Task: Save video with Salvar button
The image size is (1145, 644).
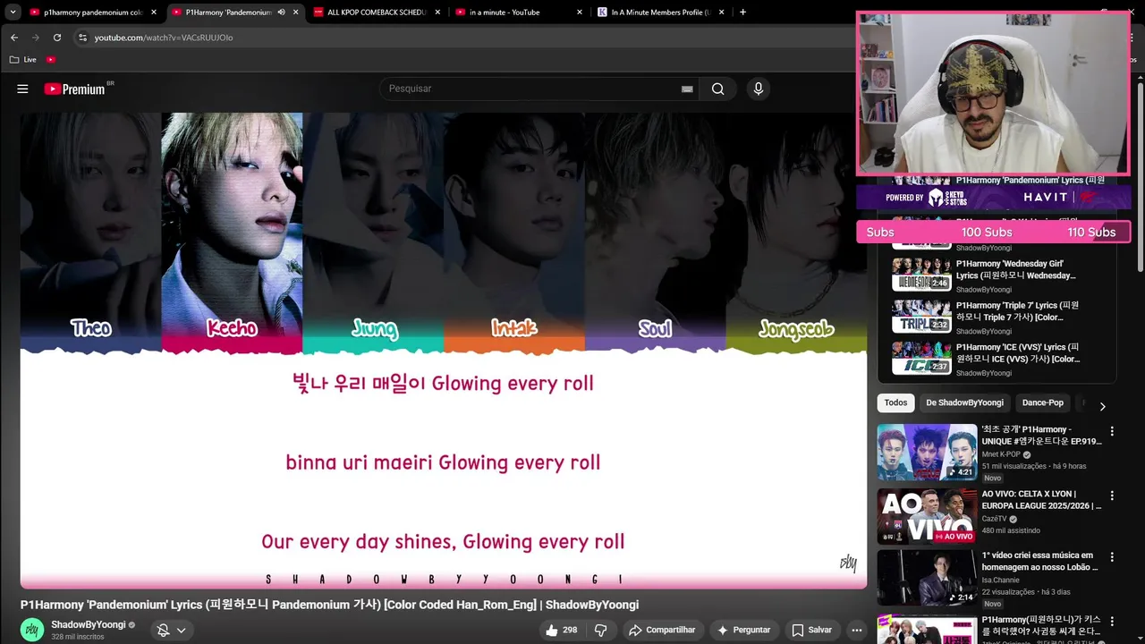Action: pos(812,631)
